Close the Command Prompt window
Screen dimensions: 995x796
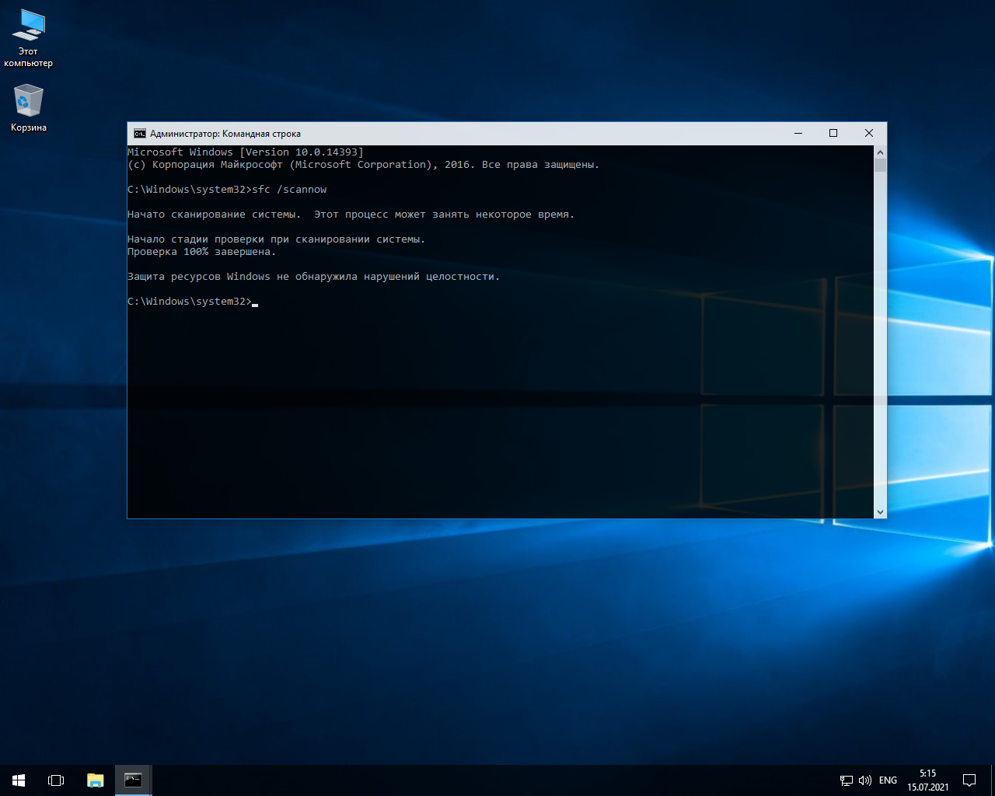pyautogui.click(x=869, y=134)
